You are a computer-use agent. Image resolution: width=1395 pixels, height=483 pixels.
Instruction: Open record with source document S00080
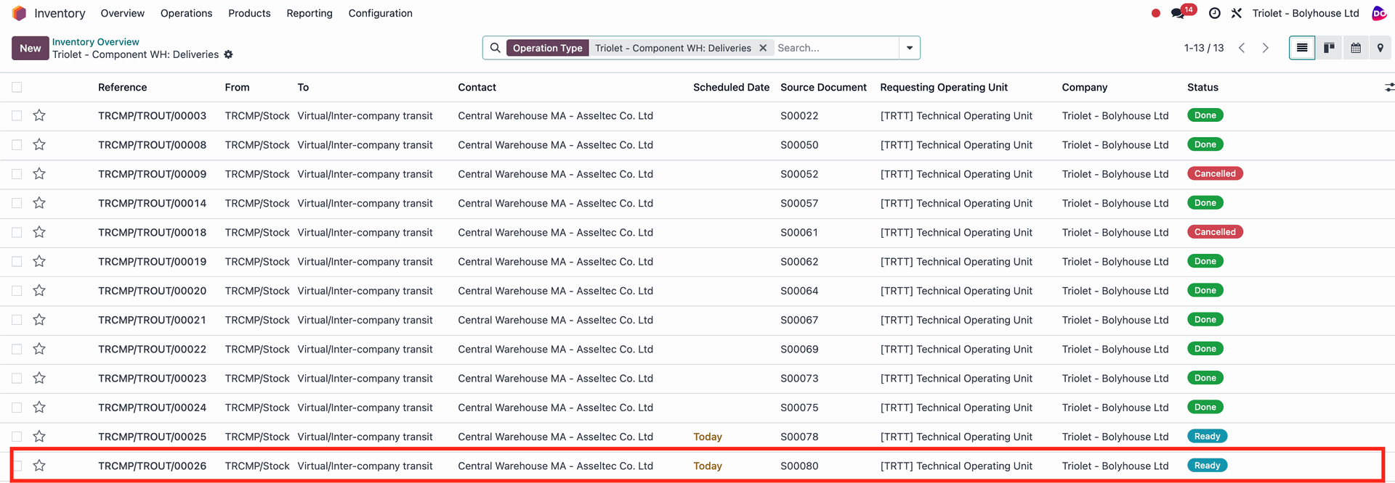point(799,466)
